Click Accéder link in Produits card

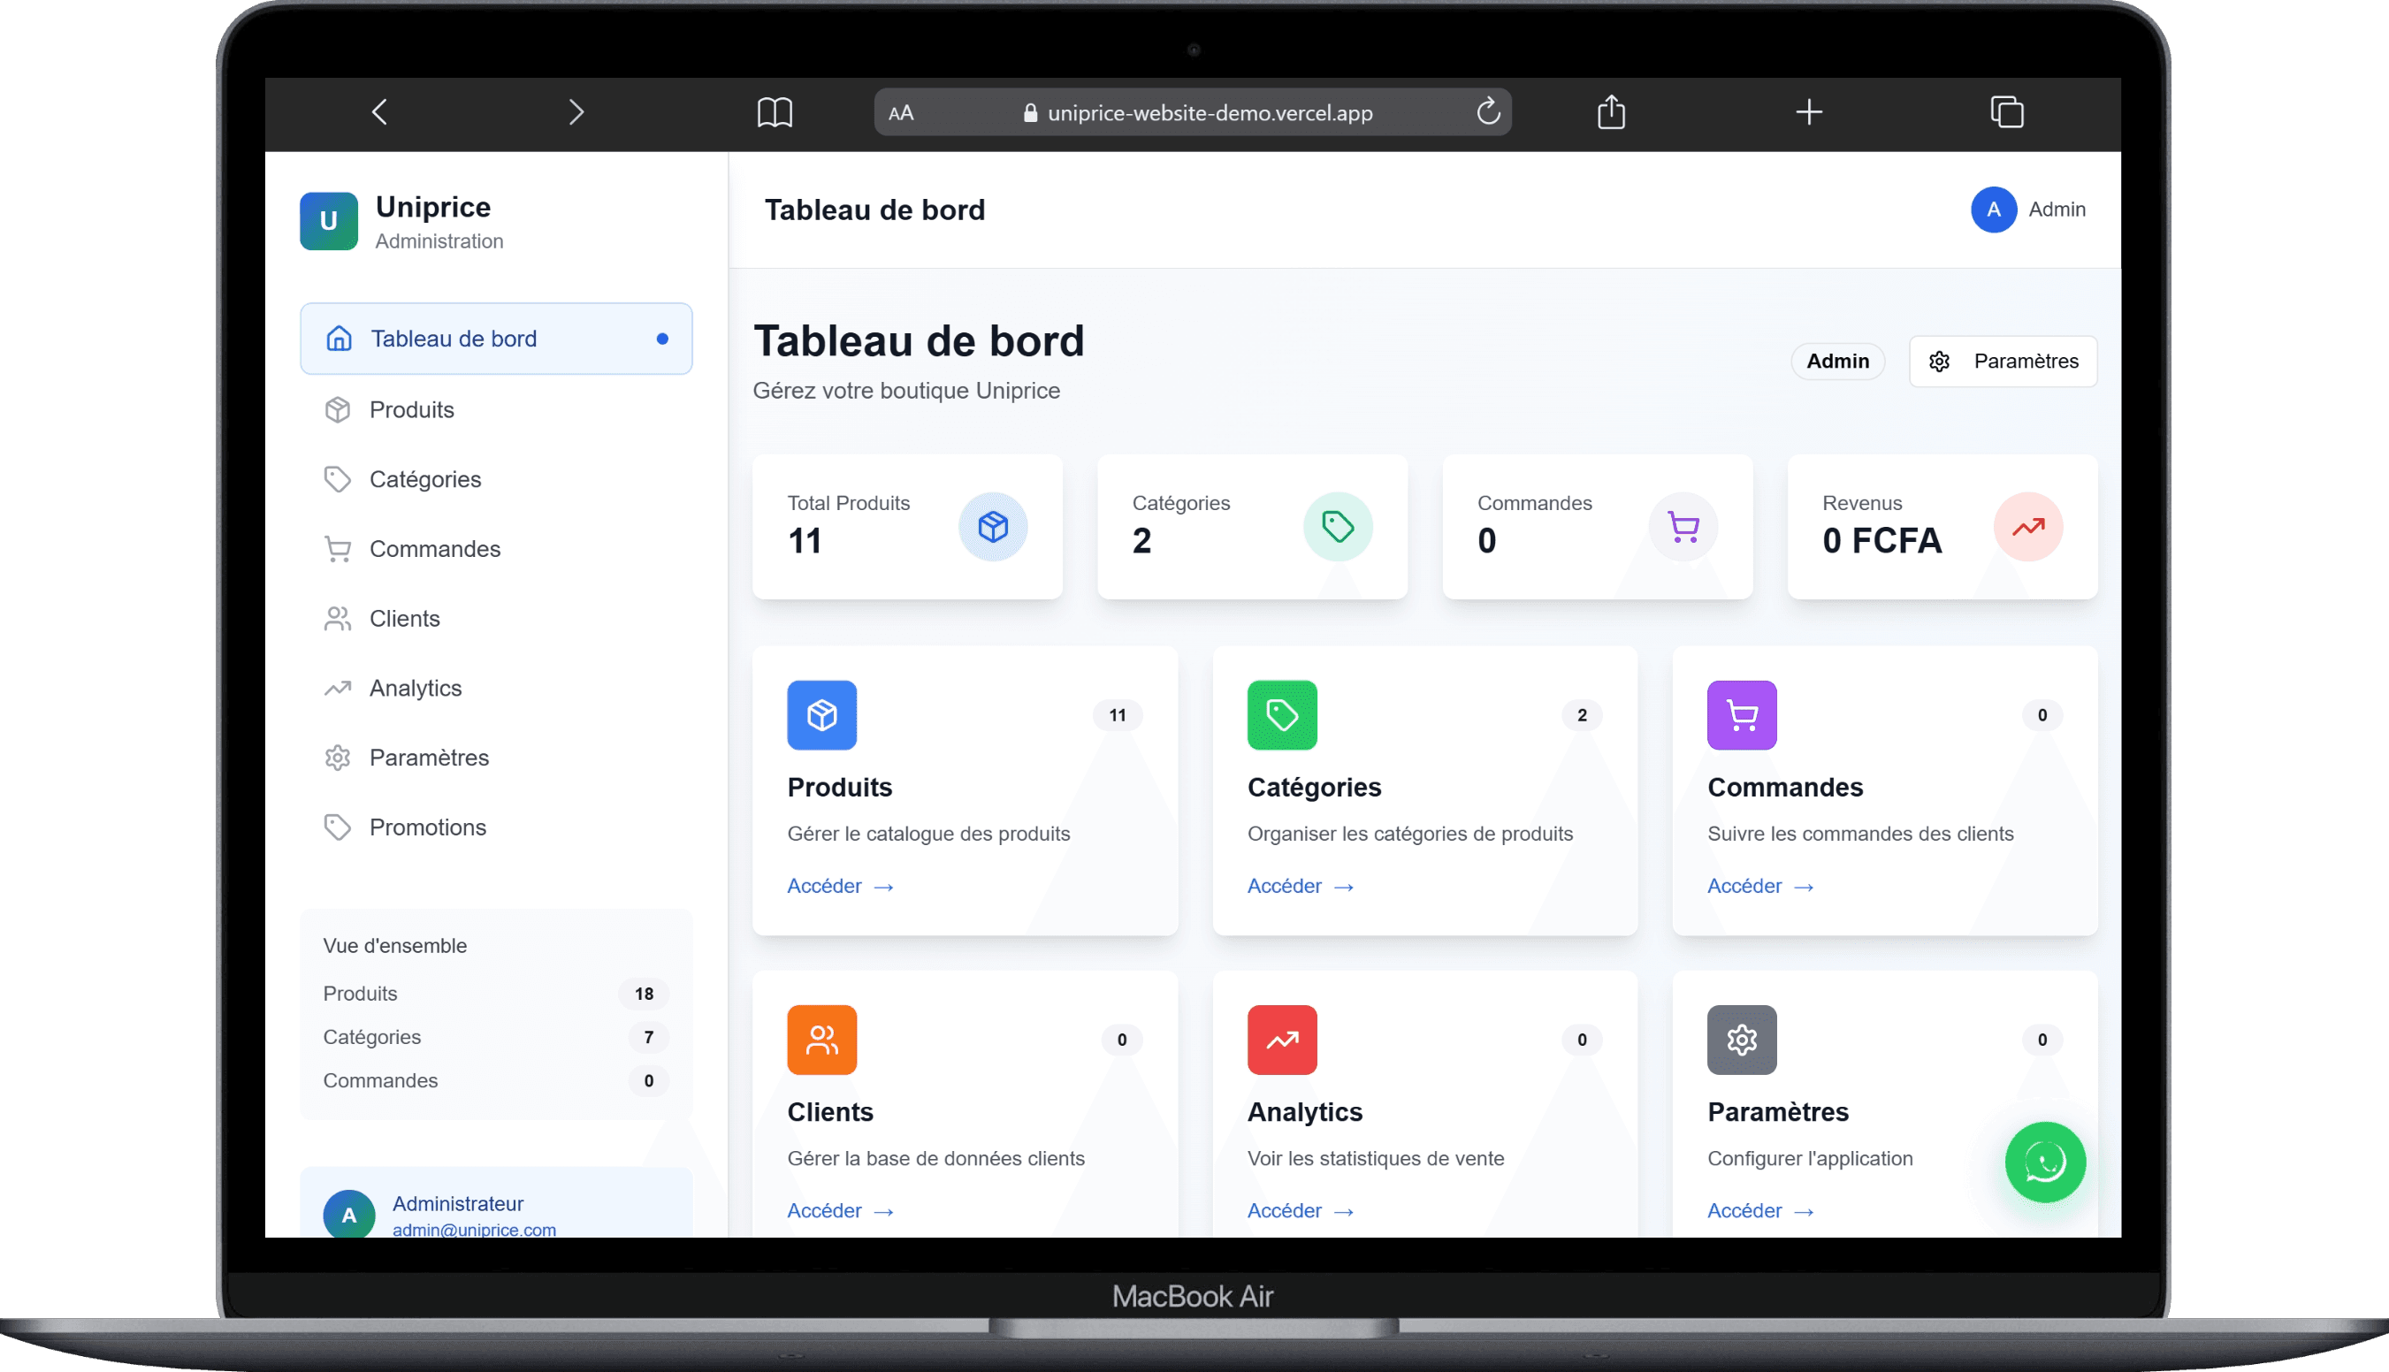point(840,886)
